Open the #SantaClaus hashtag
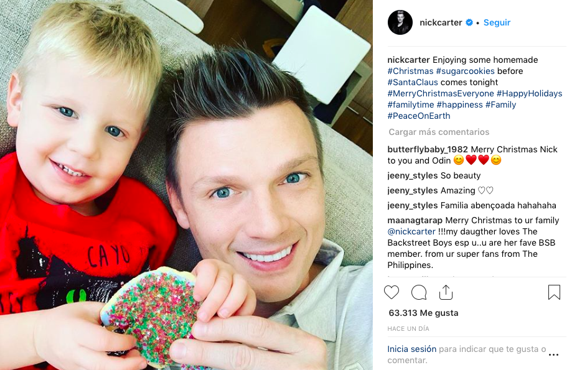 click(413, 82)
